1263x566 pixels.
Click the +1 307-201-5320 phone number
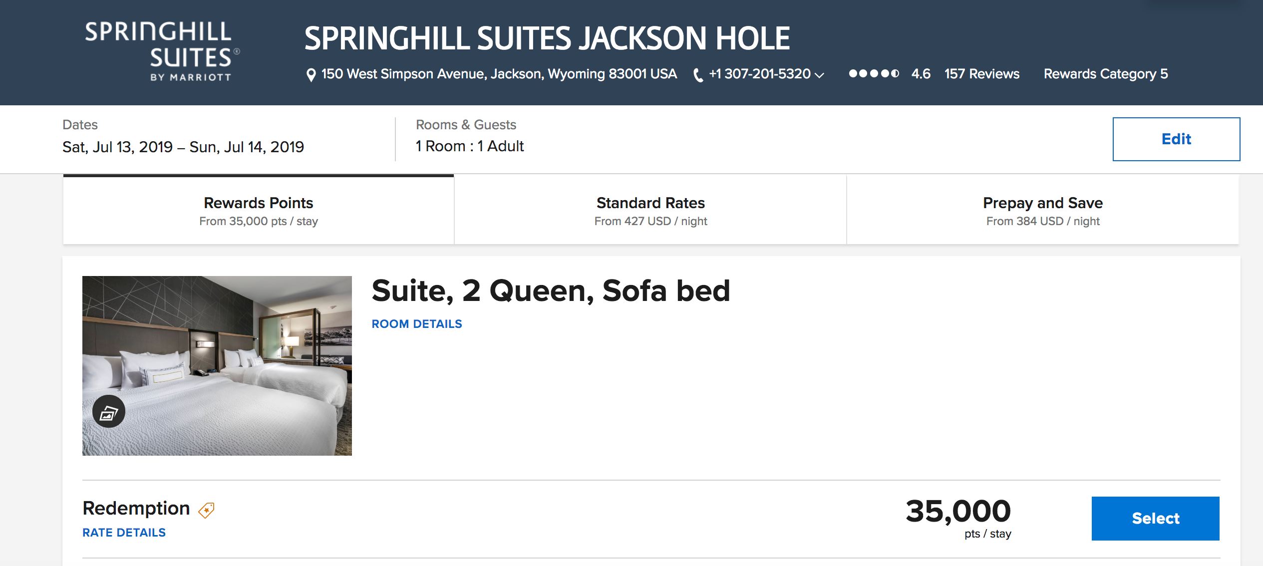click(759, 74)
